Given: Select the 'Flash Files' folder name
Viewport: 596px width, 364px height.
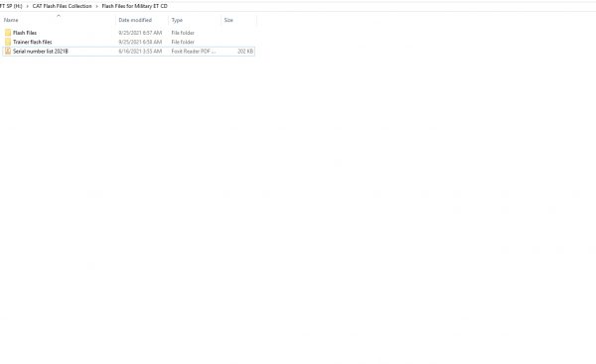Looking at the screenshot, I should 25,33.
